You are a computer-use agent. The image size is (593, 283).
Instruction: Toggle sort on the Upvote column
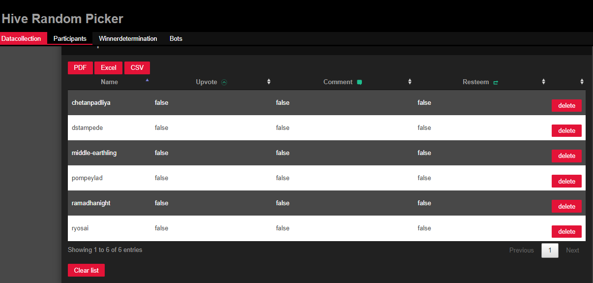(268, 82)
